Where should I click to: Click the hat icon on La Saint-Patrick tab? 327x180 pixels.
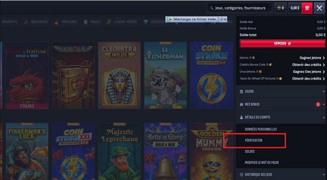coord(109,22)
